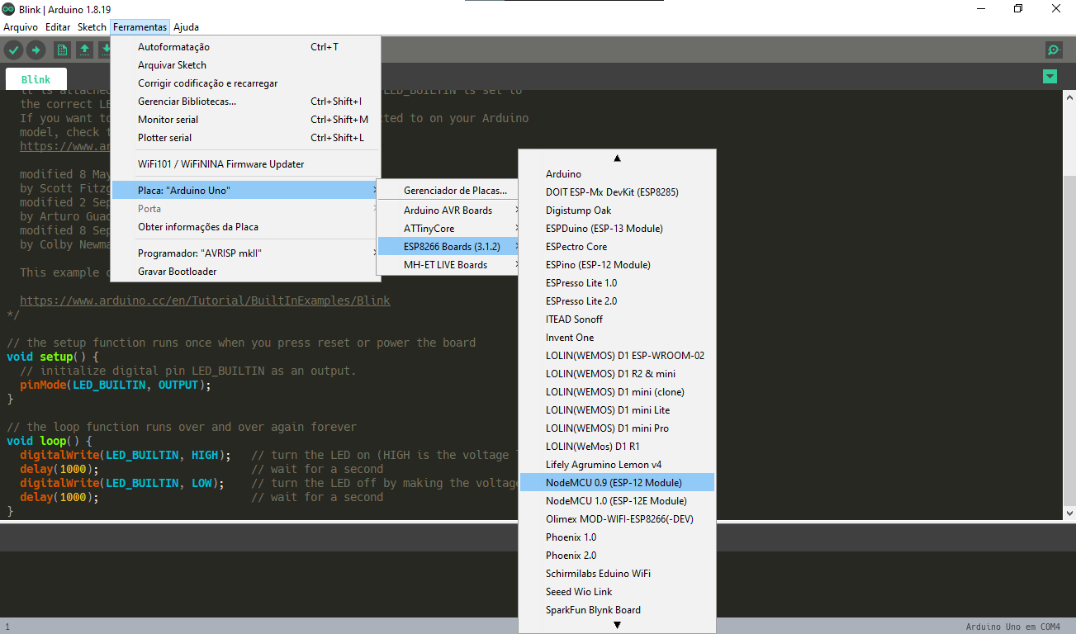Select Olimex MOD-WIFI-ESP8266(-DEV)
The width and height of the screenshot is (1076, 634).
(x=617, y=519)
